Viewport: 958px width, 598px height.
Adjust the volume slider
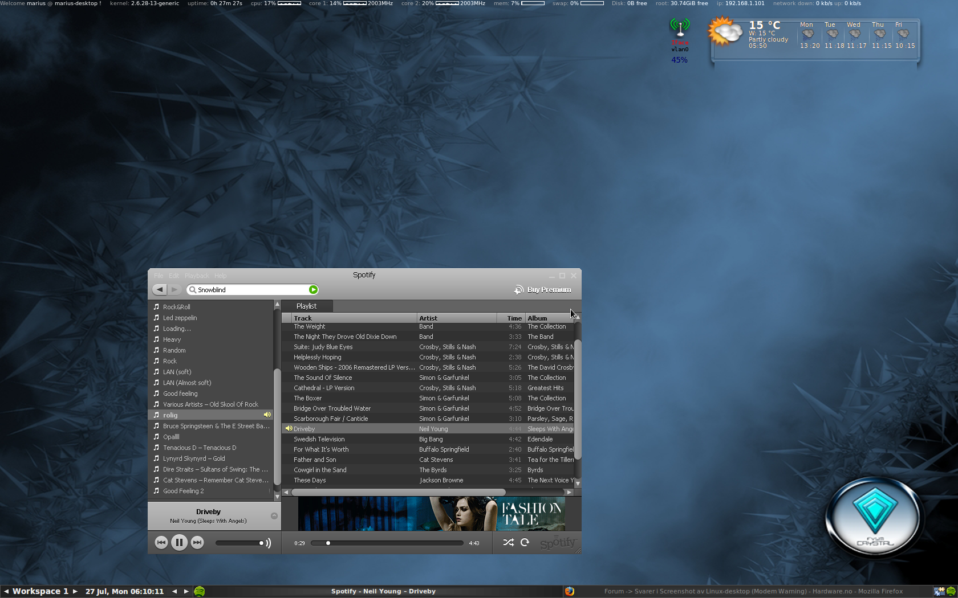239,543
